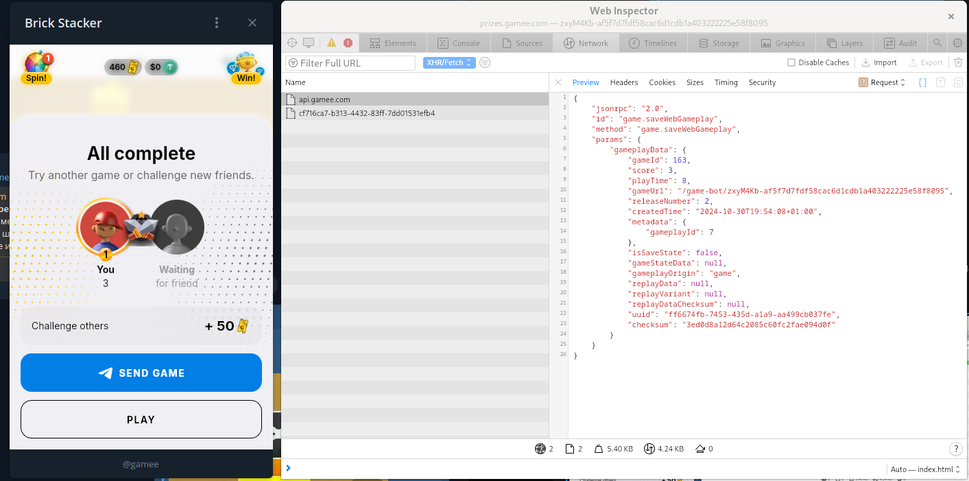Select api.gamee.com request row
The height and width of the screenshot is (481, 969).
415,99
